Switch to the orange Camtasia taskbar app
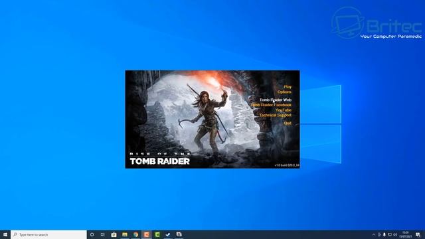The height and width of the screenshot is (239, 425). click(x=146, y=234)
